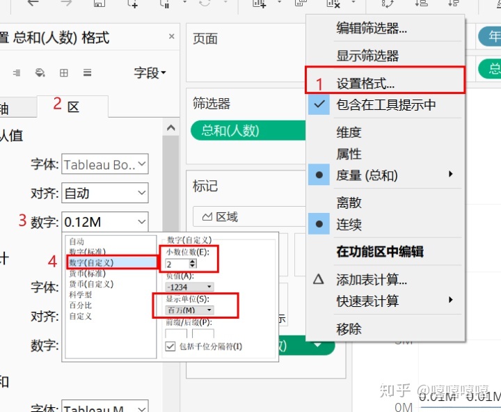Click the 小数位数 decimal places field
The image size is (501, 412).
(177, 264)
